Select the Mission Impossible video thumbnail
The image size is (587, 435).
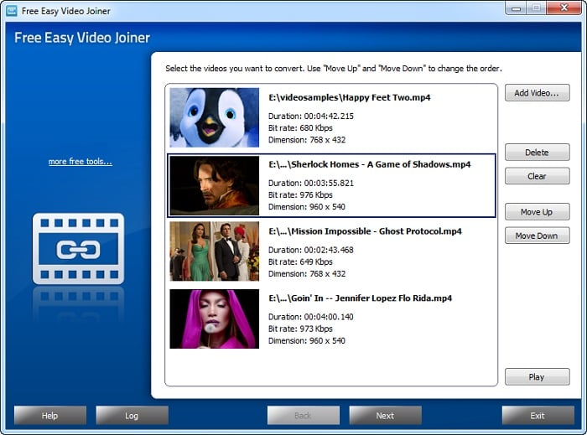[214, 251]
